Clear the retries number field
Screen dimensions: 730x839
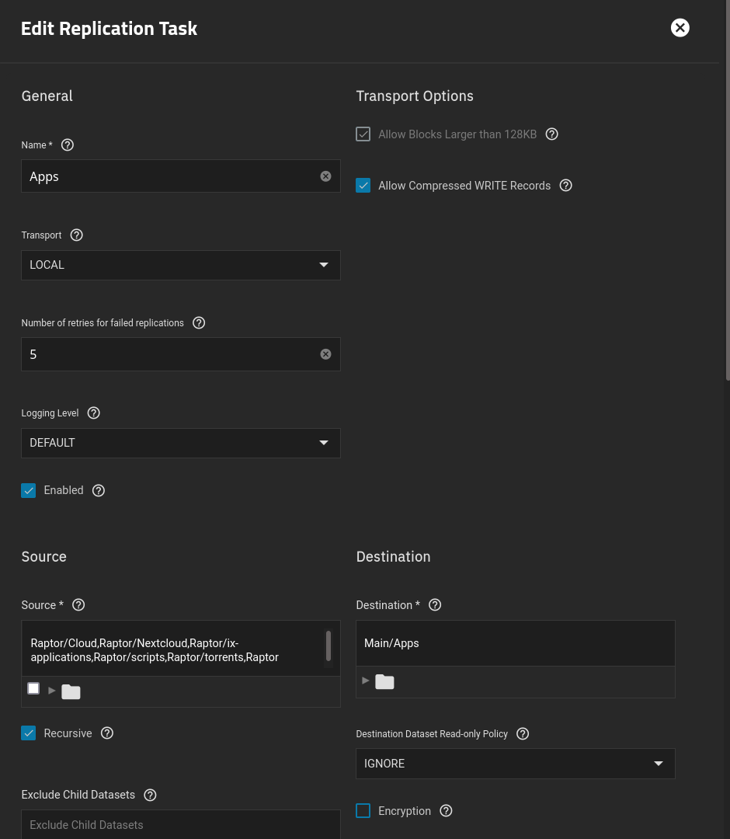(325, 354)
